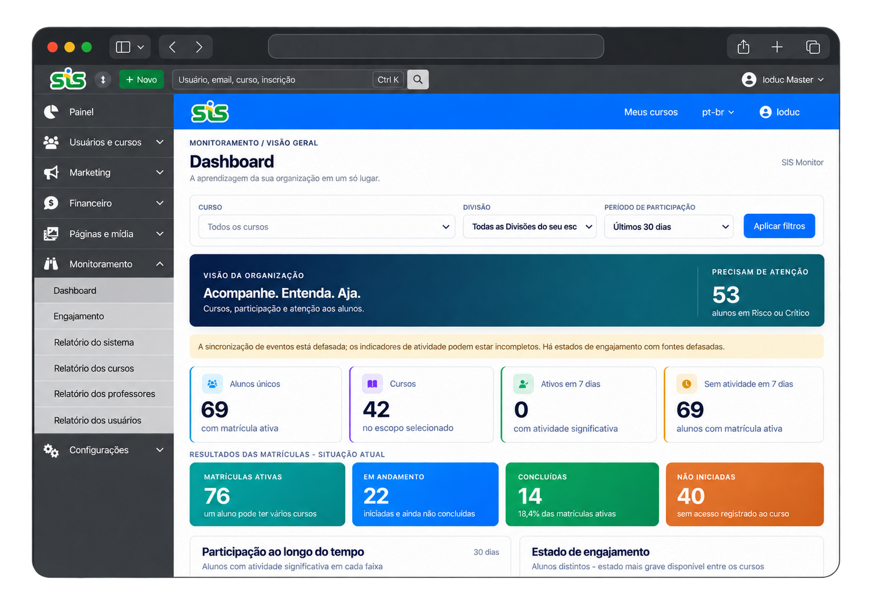Click the Matrículas ativas card showing 76

[x=267, y=494]
